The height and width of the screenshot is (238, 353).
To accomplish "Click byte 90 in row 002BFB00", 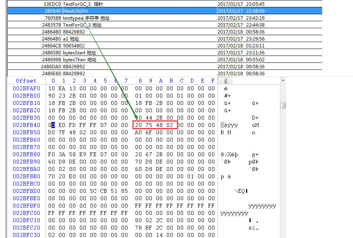I will tap(51, 96).
